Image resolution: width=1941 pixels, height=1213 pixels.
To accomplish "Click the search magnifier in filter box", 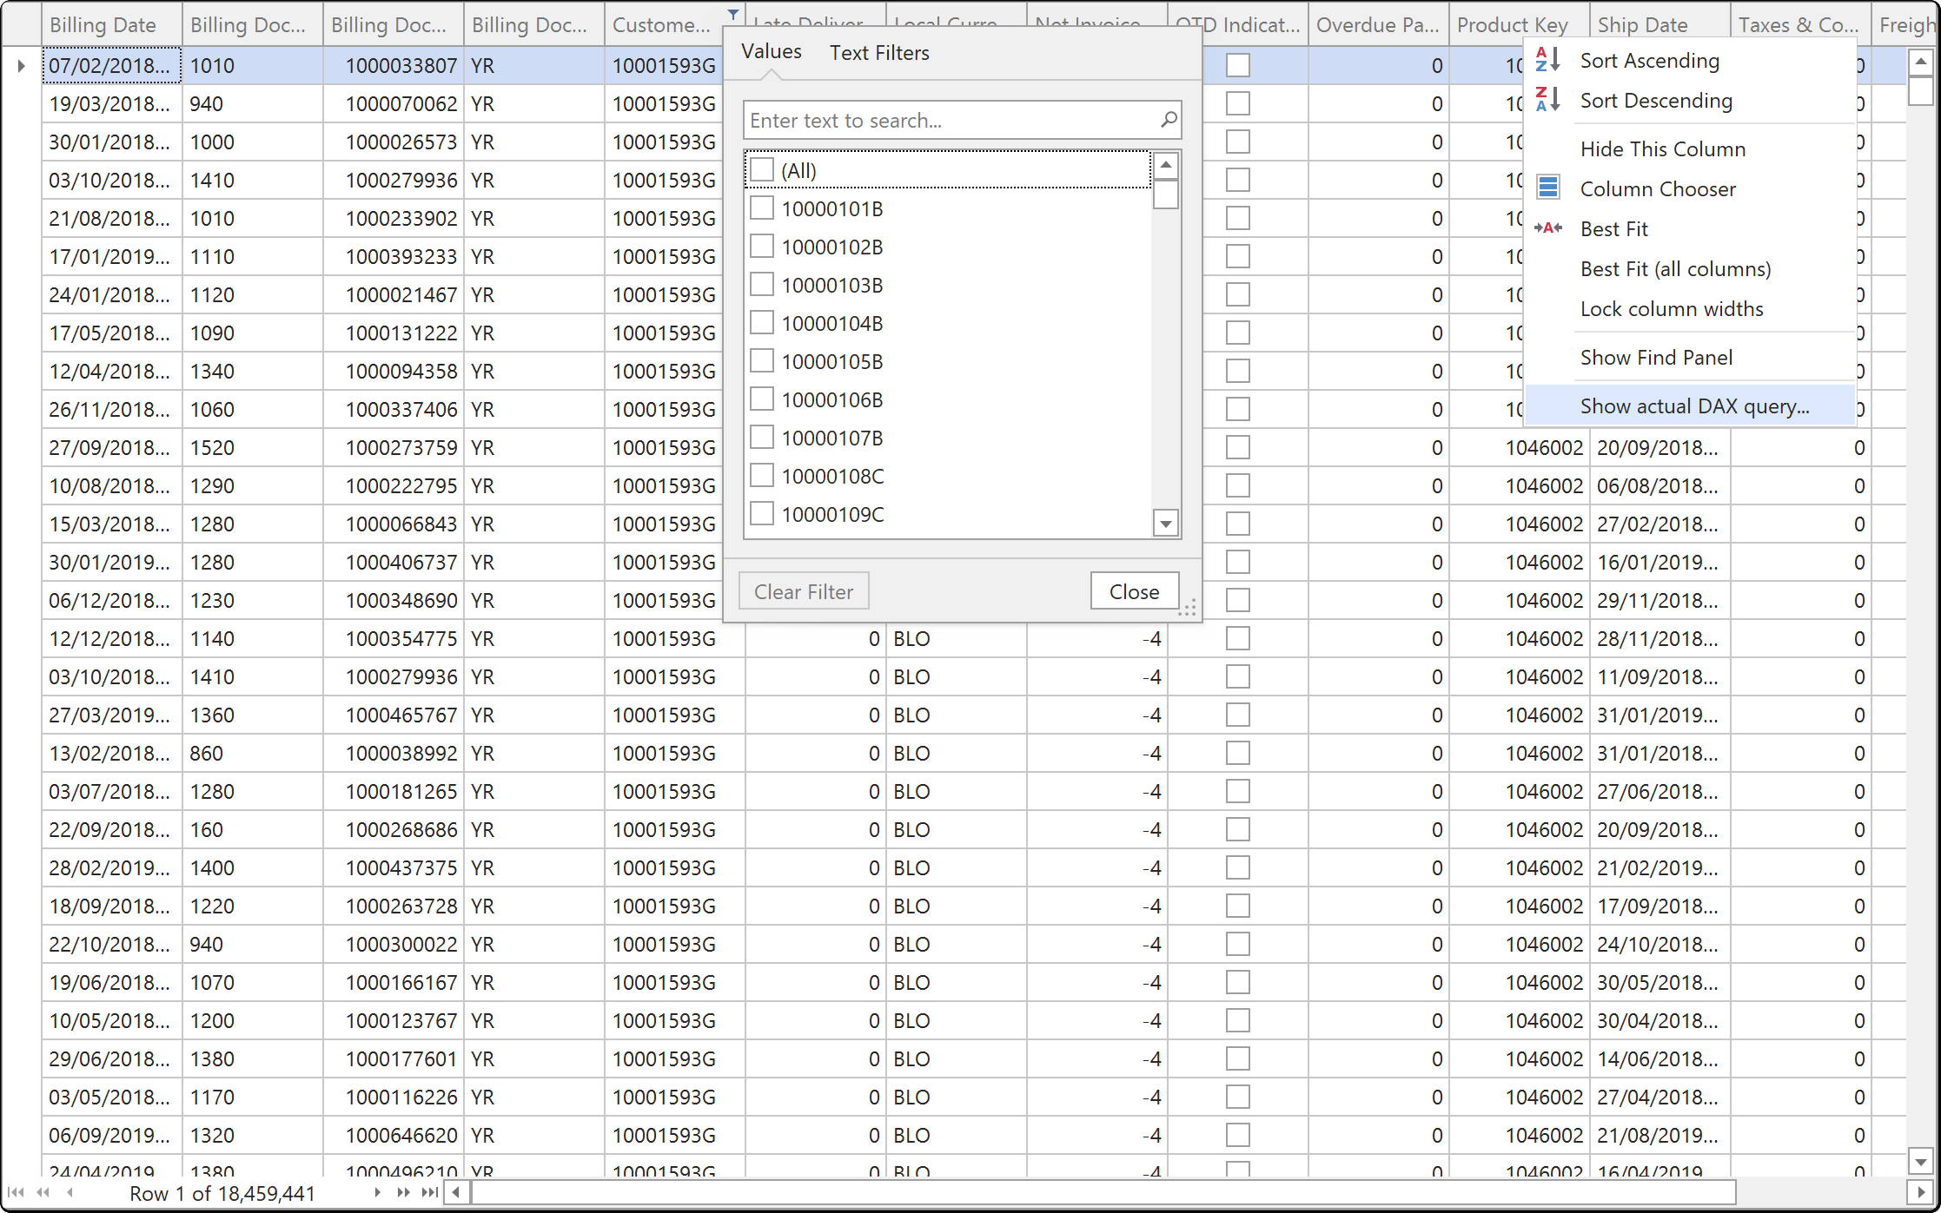I will 1169,120.
